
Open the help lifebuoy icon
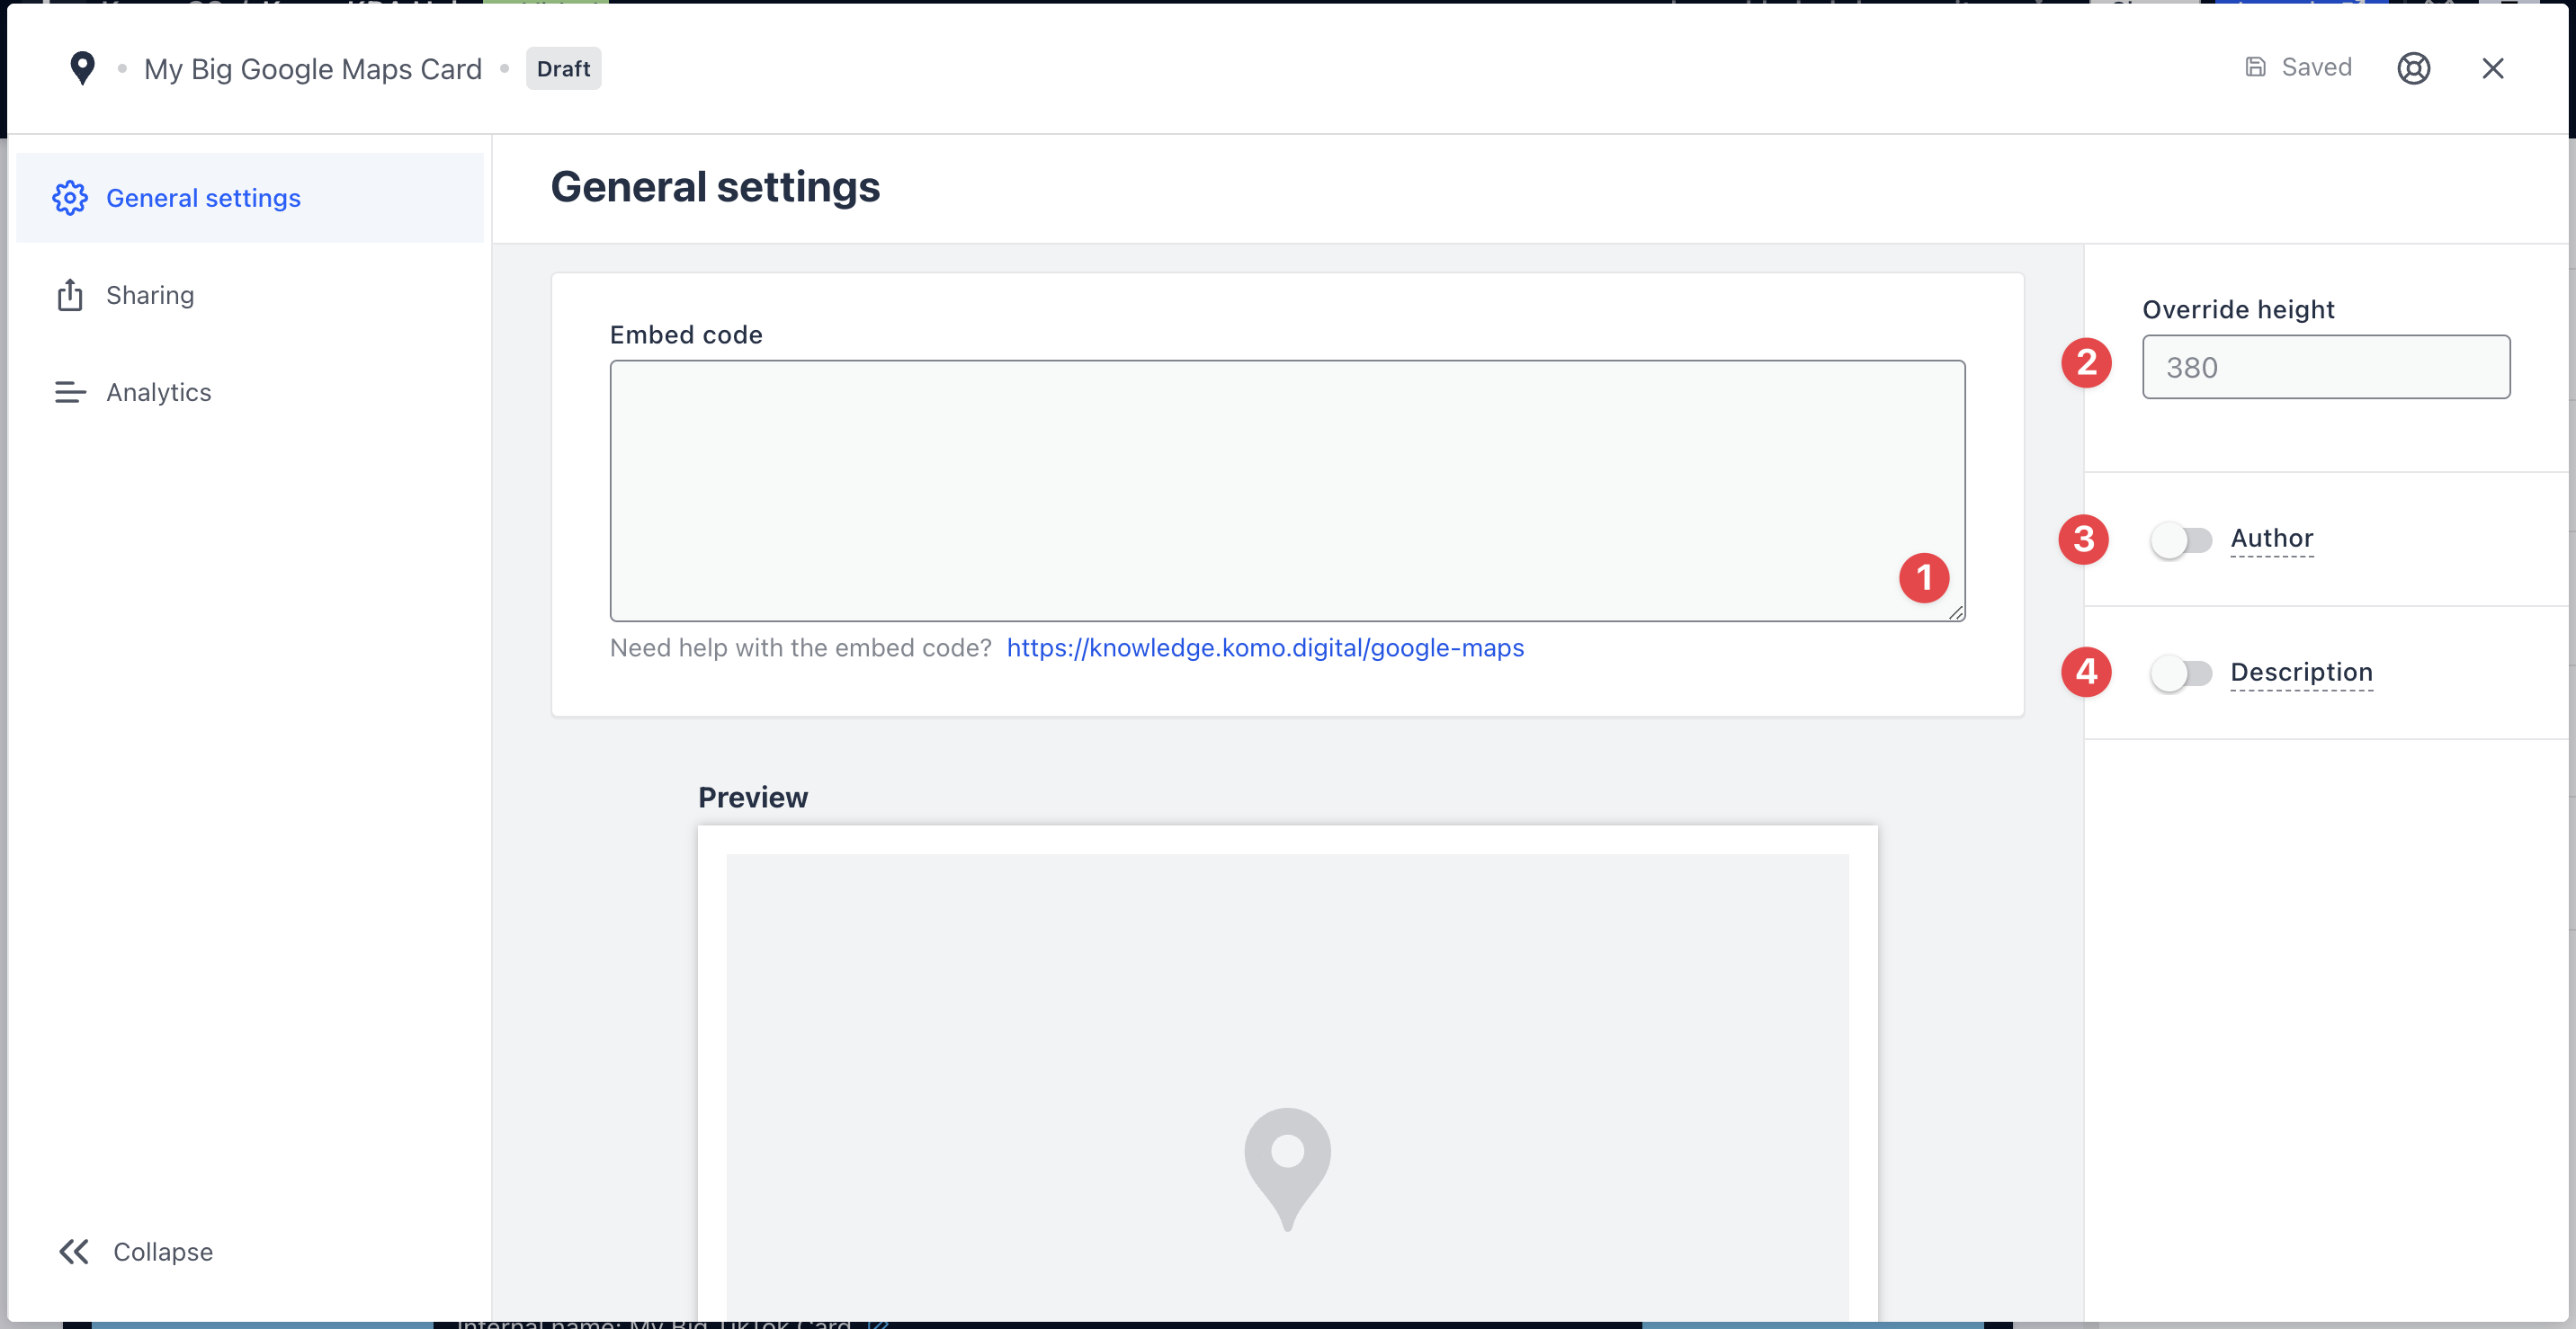click(x=2413, y=68)
